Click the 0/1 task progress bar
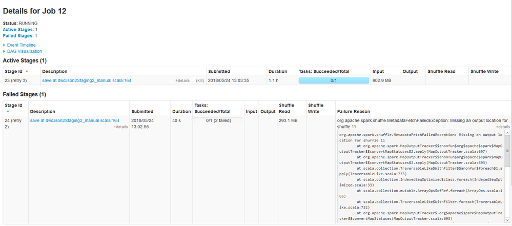Screen dimensions: 512x226 (333, 80)
